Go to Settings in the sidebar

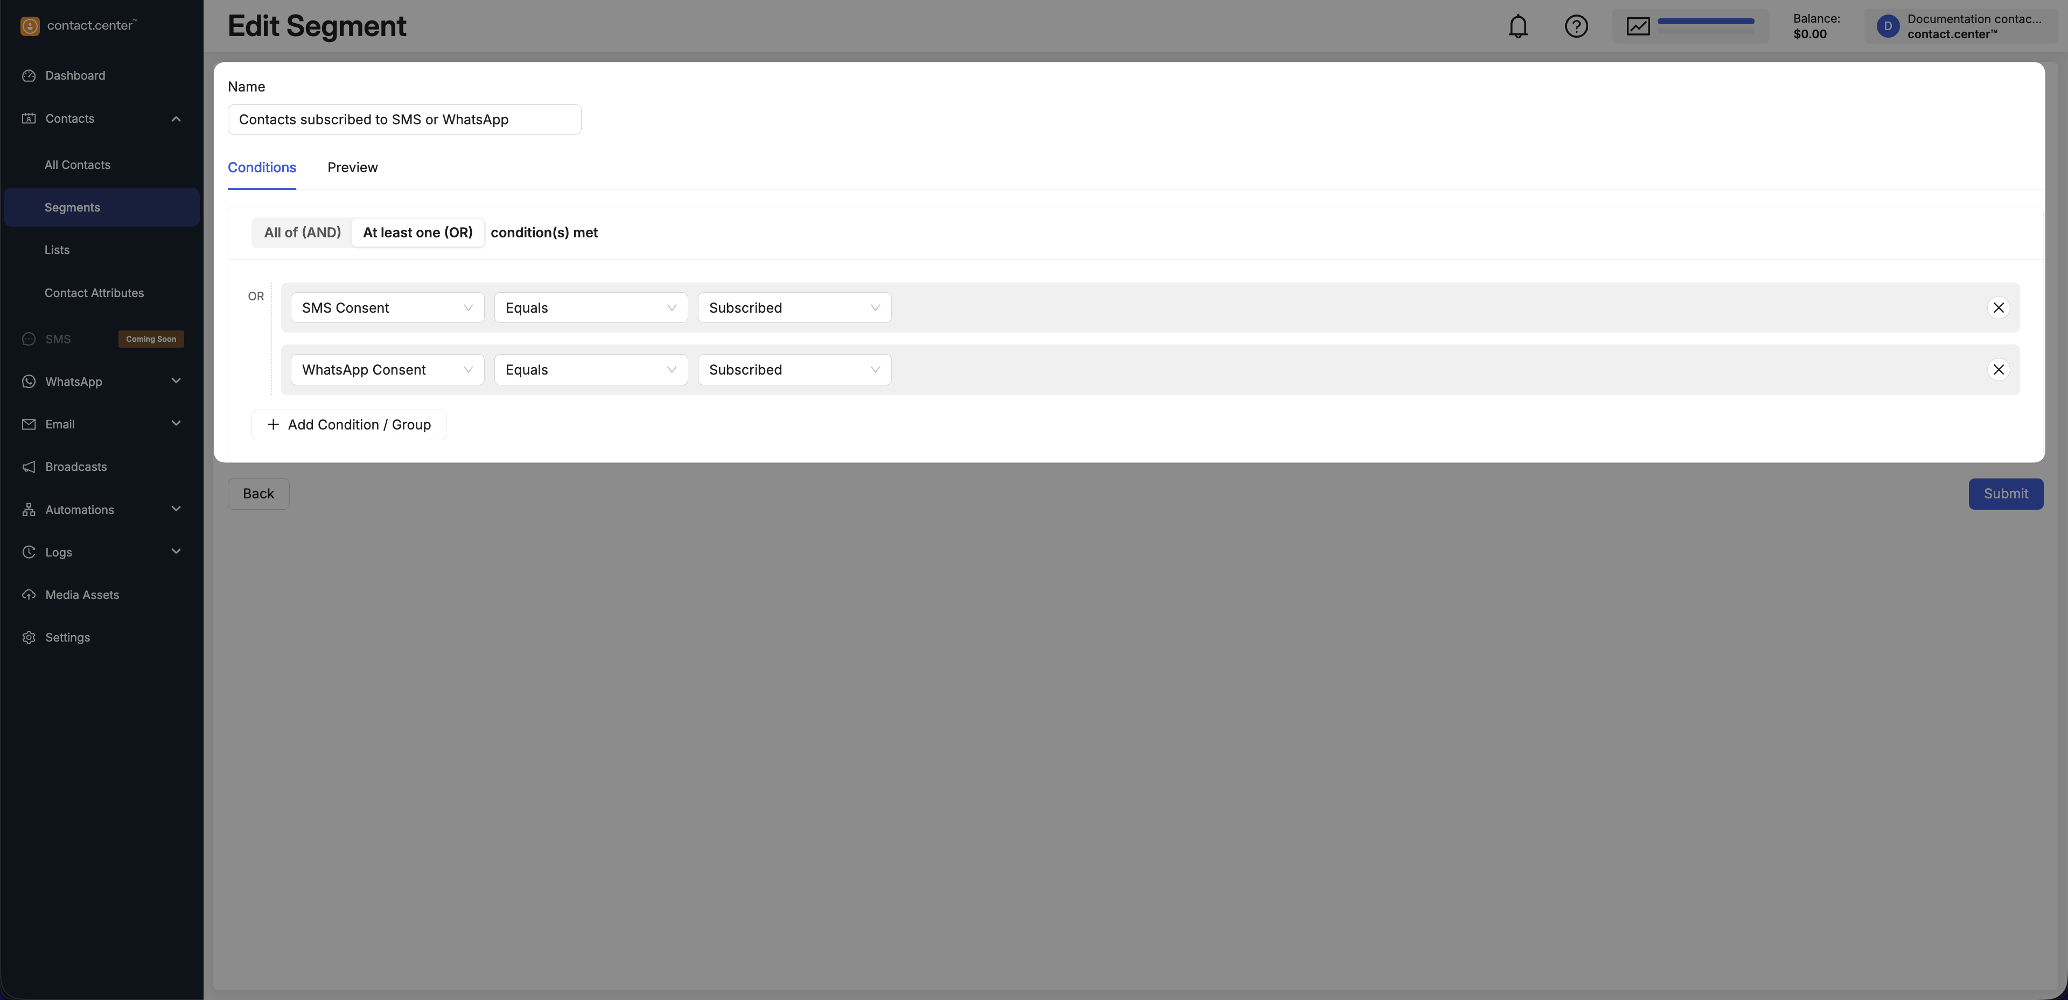pyautogui.click(x=67, y=637)
